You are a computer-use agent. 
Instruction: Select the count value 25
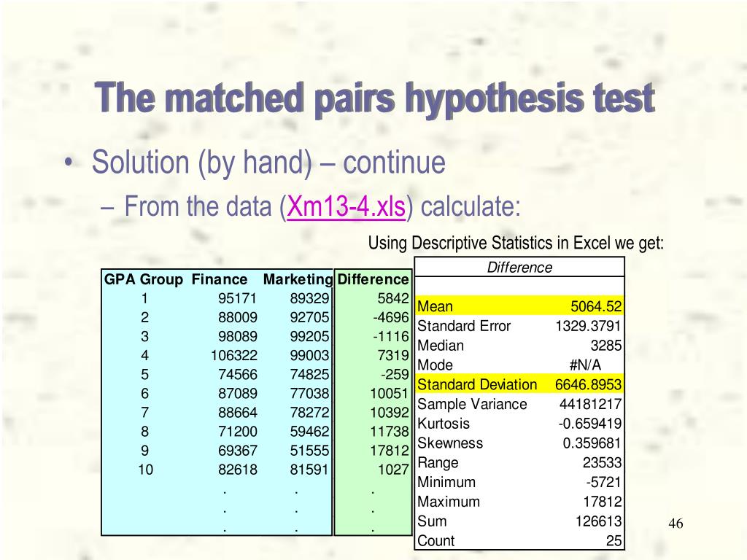pyautogui.click(x=614, y=540)
